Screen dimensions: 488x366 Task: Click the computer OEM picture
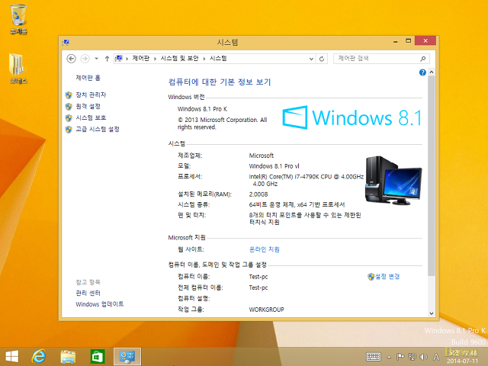point(393,180)
